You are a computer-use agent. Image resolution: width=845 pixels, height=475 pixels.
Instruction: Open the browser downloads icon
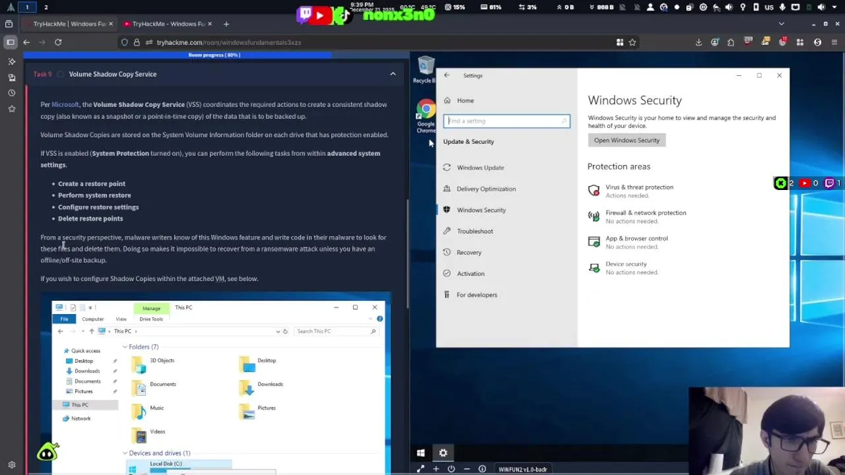[698, 42]
